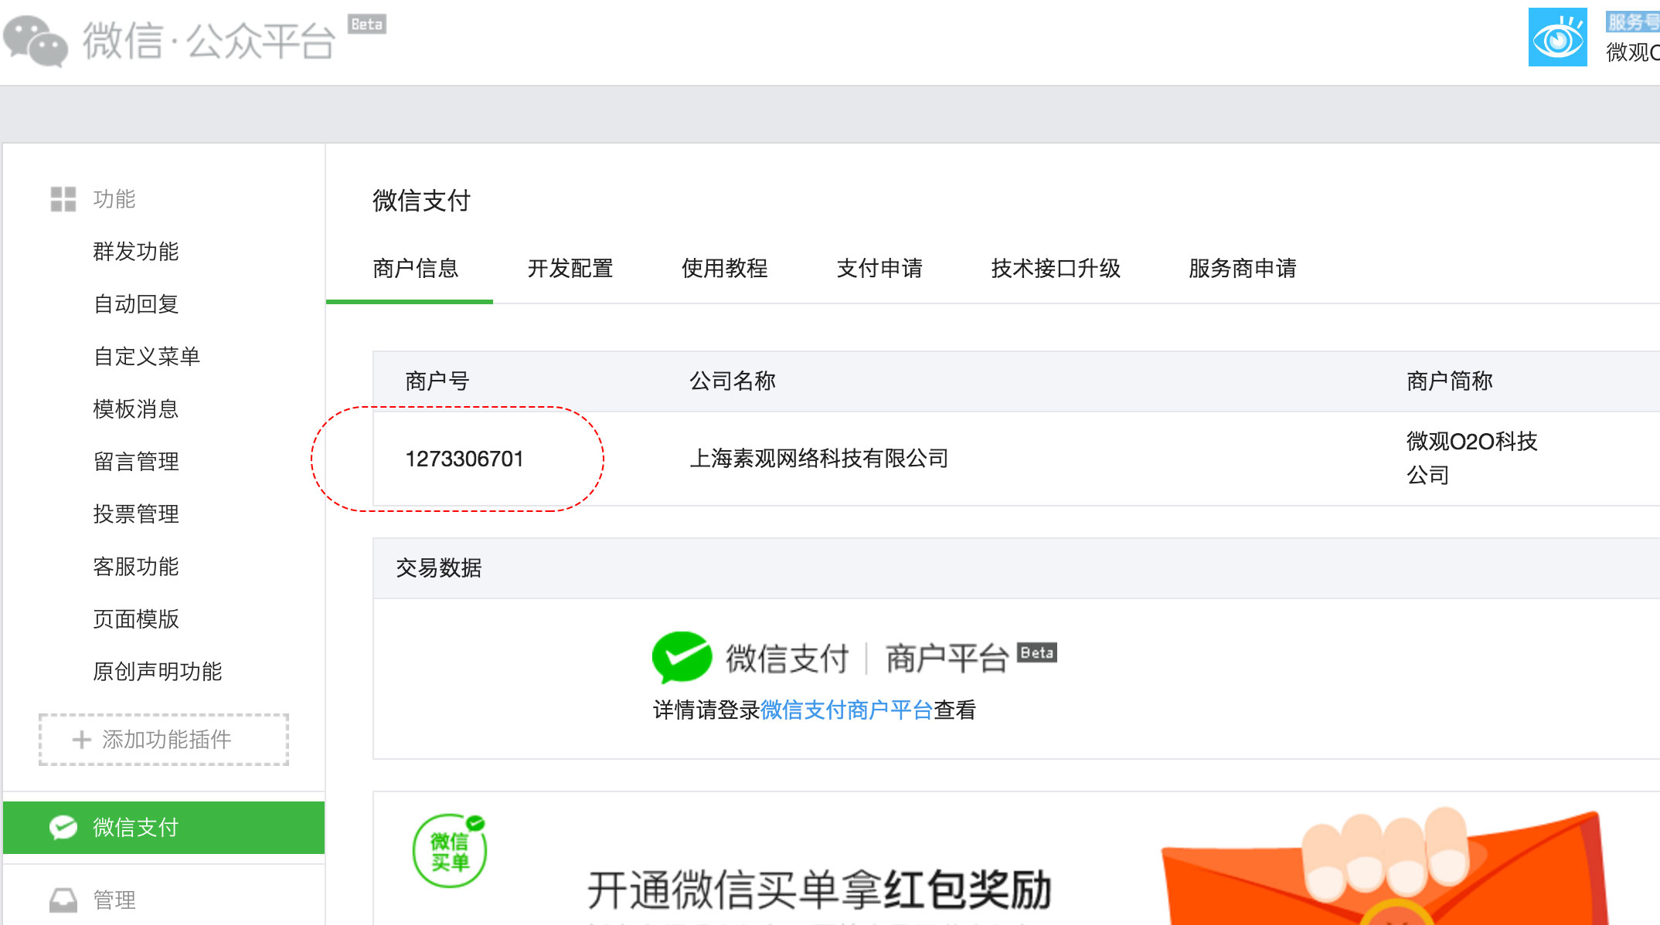This screenshot has width=1660, height=925.
Task: Click the 商户简称 column header
Action: coord(1449,381)
